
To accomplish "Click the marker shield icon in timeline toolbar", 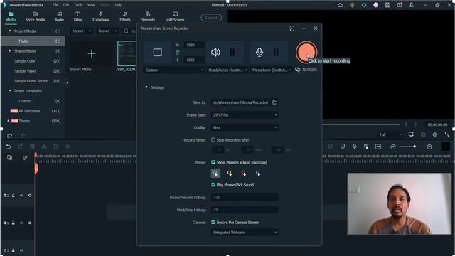I will pos(343,146).
